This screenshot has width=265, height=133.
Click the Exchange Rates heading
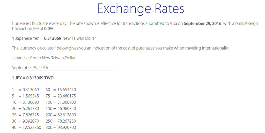click(x=141, y=9)
